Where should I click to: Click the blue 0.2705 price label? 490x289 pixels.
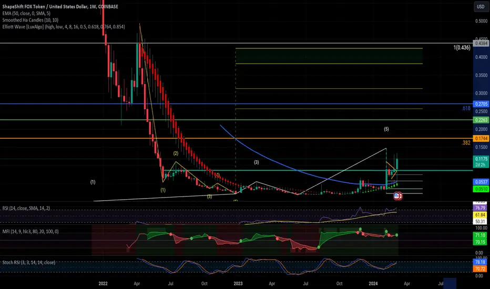[481, 104]
